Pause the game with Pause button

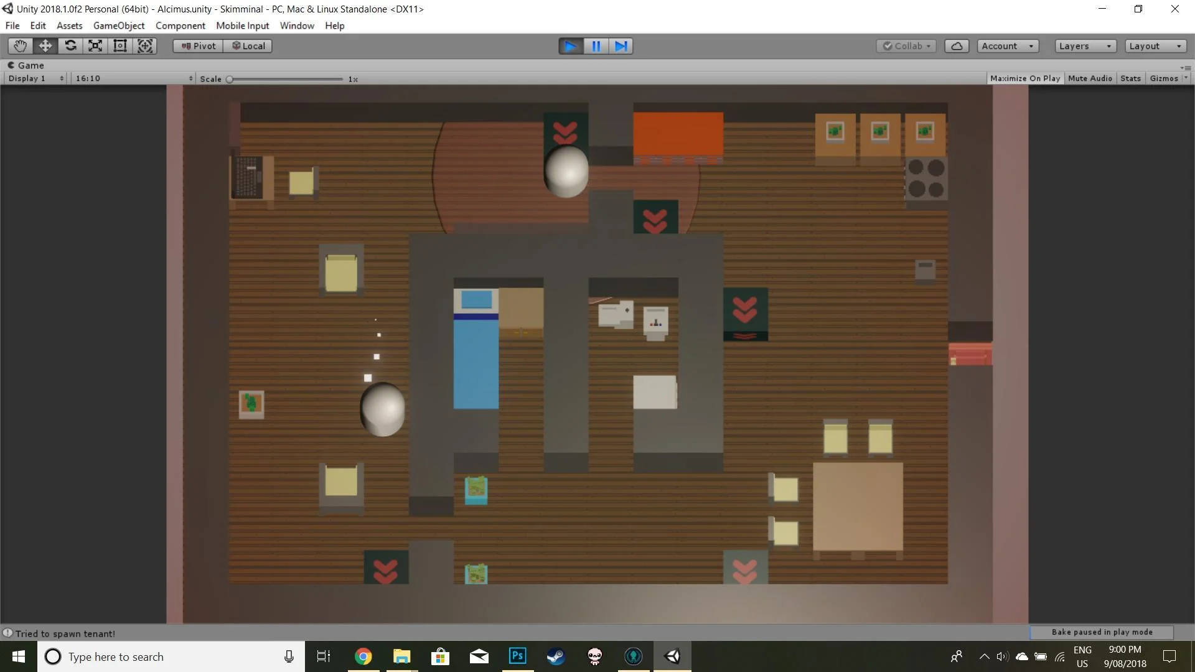coord(596,46)
